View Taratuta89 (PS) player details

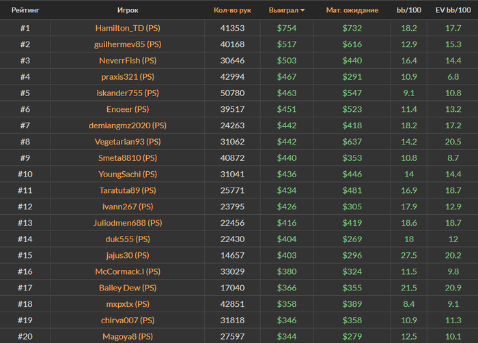pos(128,190)
